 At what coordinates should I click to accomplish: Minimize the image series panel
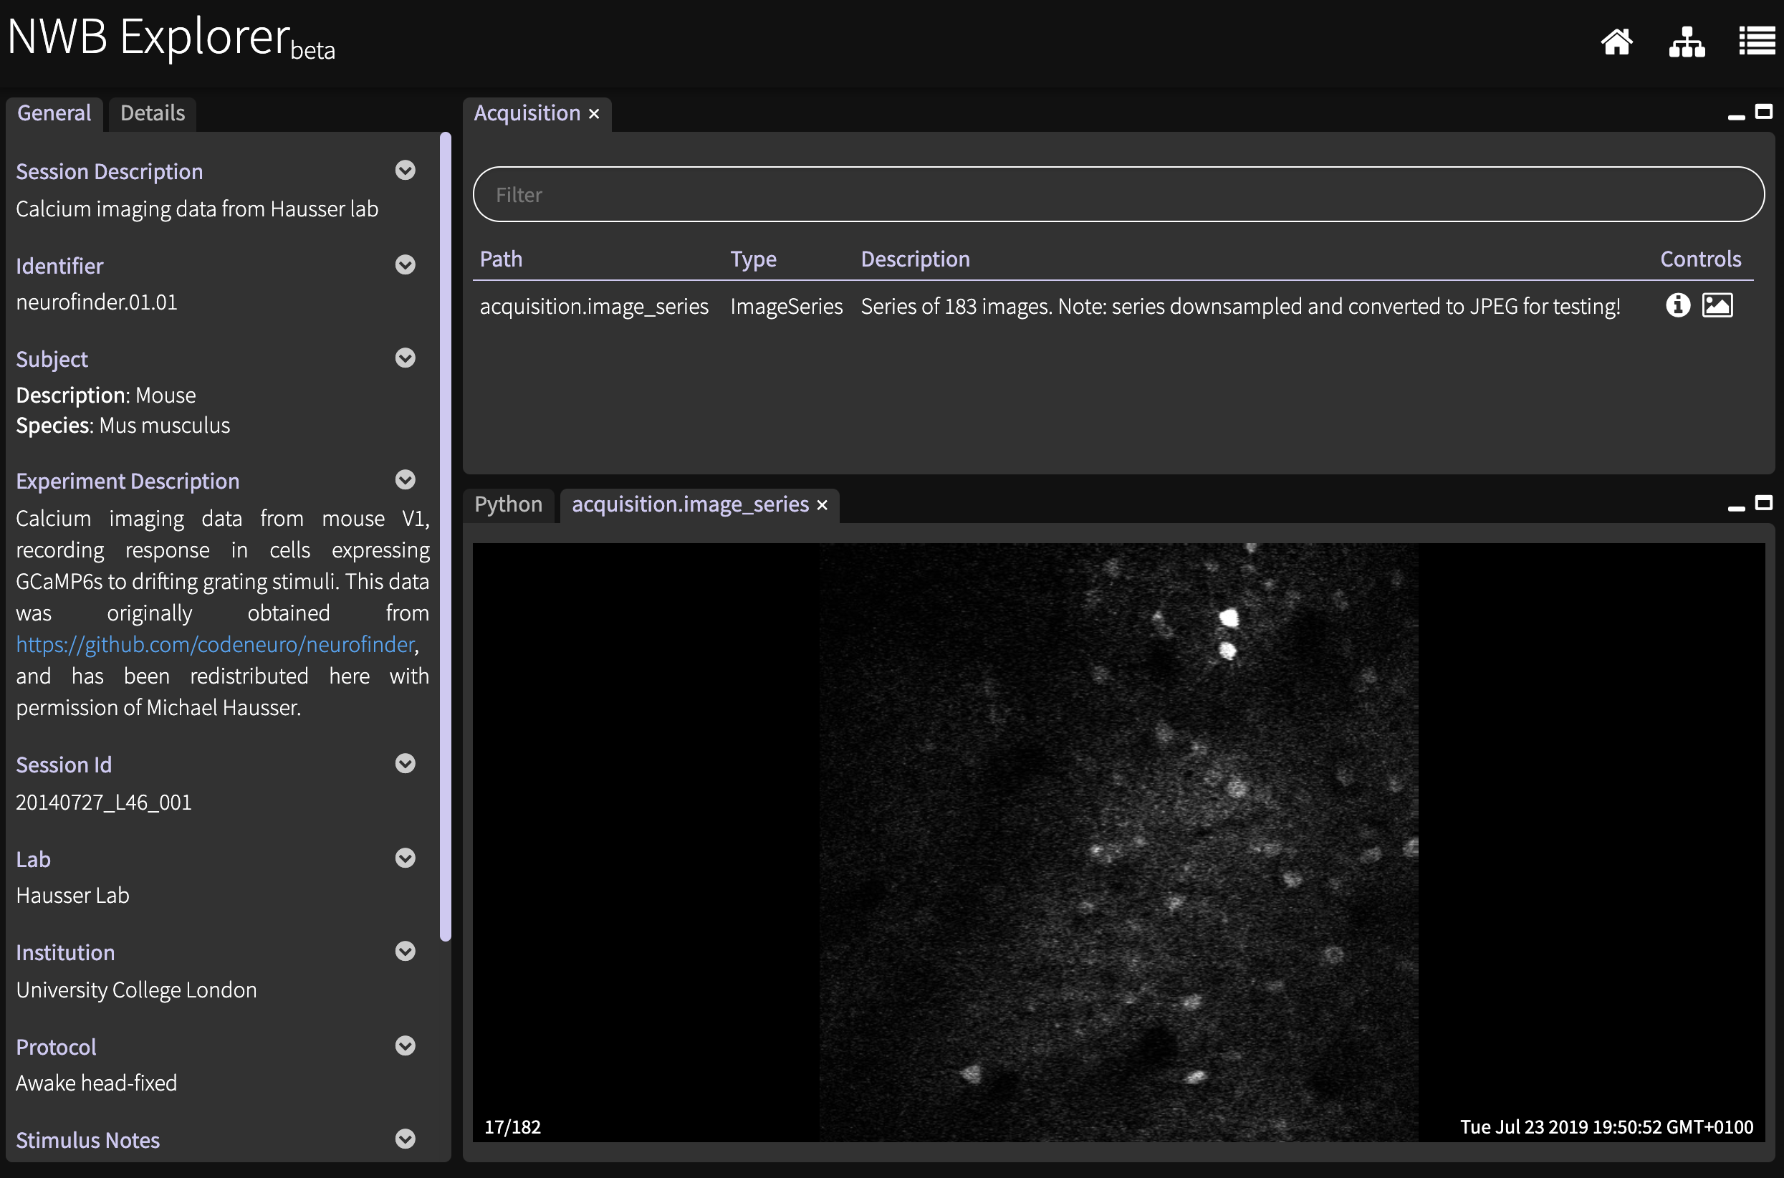pos(1736,509)
